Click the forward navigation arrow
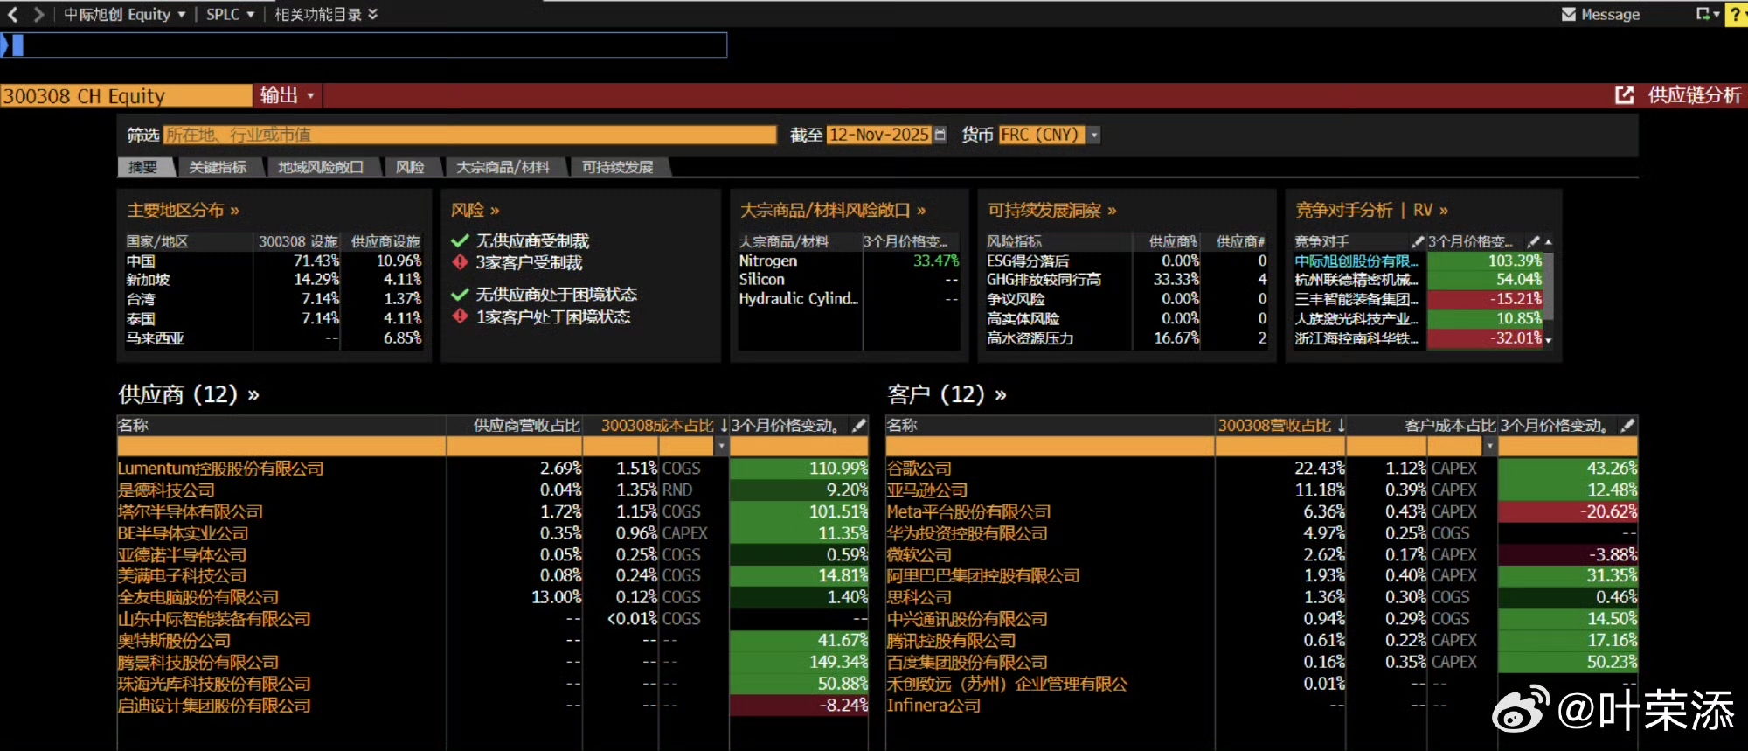Viewport: 1748px width, 751px height. tap(38, 14)
